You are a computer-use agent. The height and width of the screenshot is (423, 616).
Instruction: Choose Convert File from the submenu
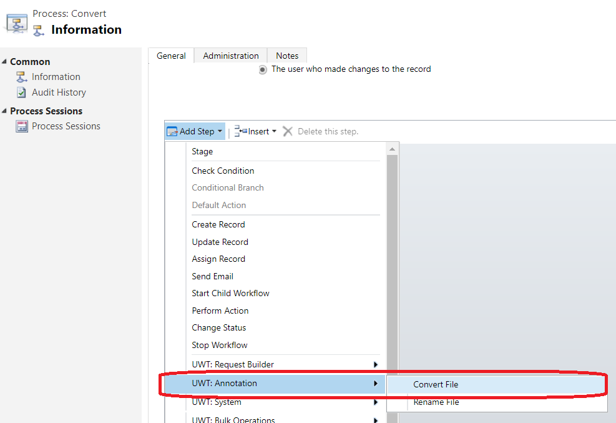(x=436, y=384)
